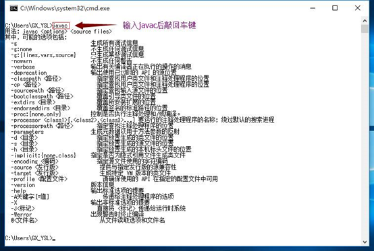Click the -sourcepath option text
The image size is (374, 251).
pos(38,91)
